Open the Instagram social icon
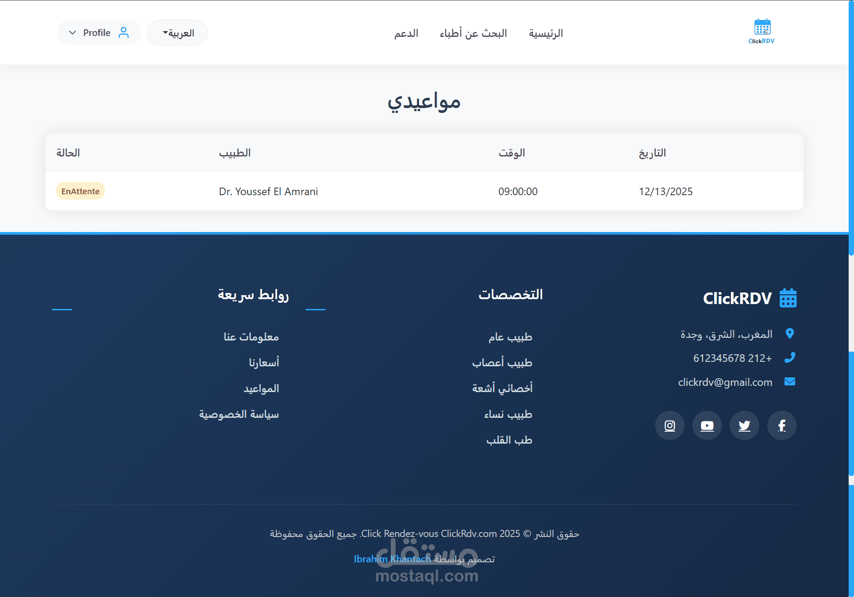The width and height of the screenshot is (854, 597). click(669, 425)
